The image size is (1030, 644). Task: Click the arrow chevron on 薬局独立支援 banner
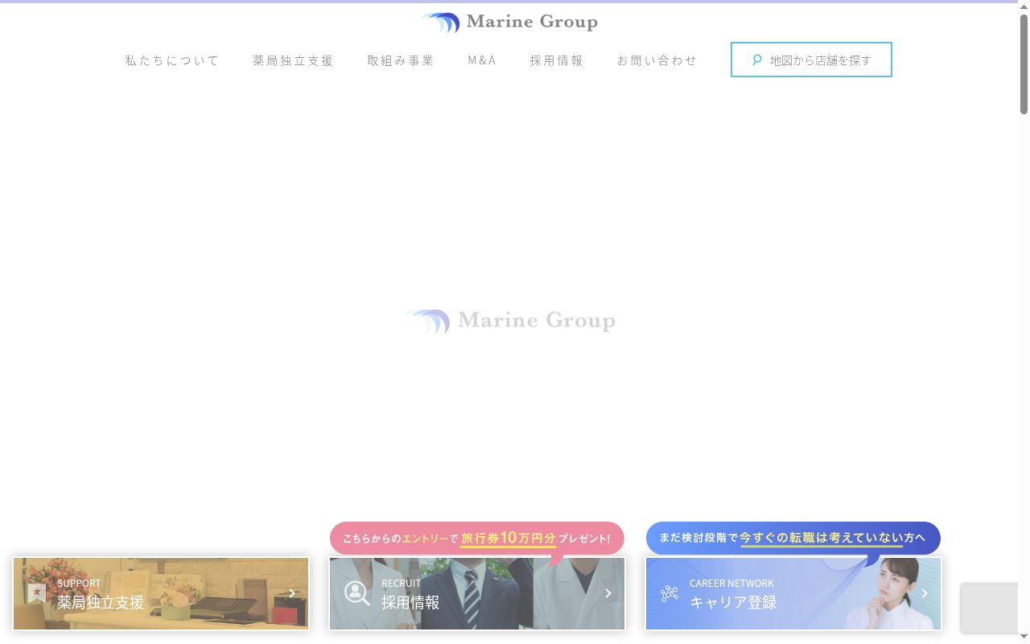292,593
